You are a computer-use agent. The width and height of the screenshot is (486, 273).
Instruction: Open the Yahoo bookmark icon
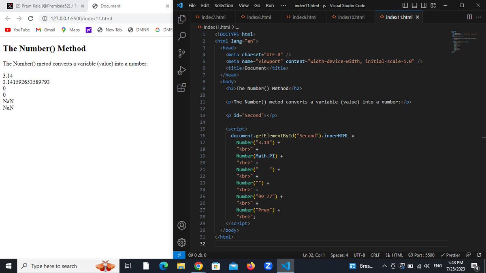[88, 30]
